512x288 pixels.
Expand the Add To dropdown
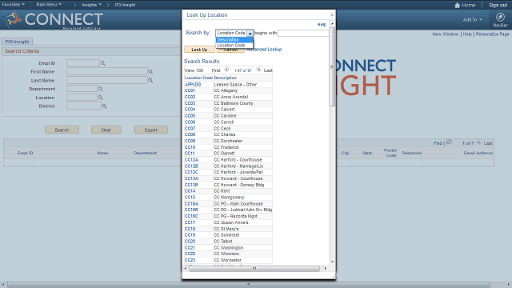(473, 19)
